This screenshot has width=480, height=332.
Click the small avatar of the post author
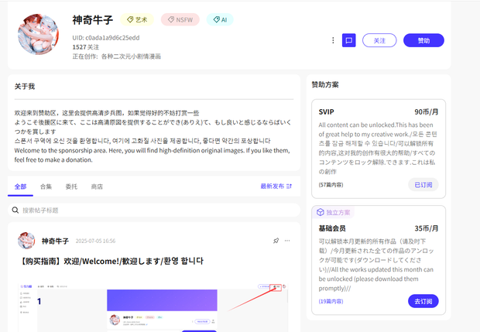26,241
